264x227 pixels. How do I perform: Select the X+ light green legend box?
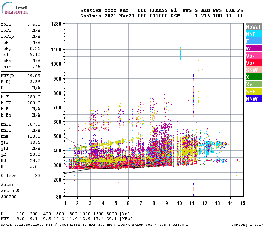pos(253,84)
